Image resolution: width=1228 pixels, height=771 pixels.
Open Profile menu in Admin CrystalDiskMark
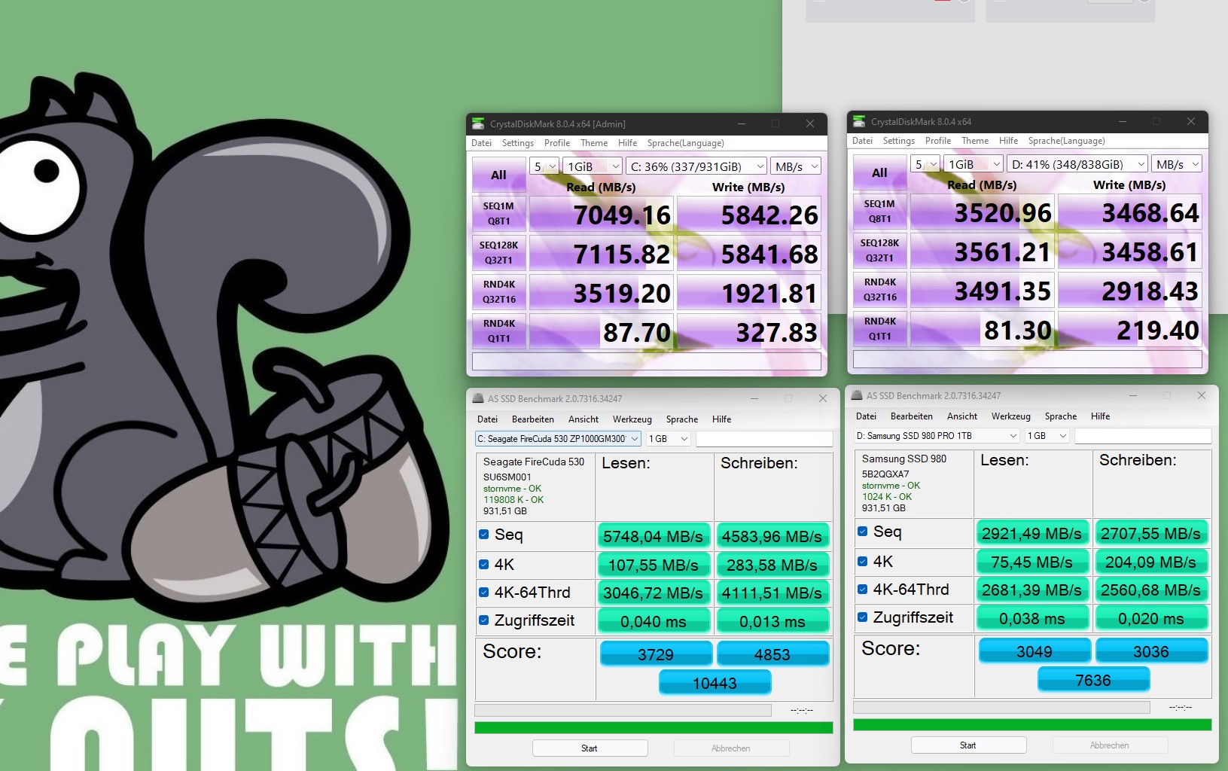click(557, 143)
